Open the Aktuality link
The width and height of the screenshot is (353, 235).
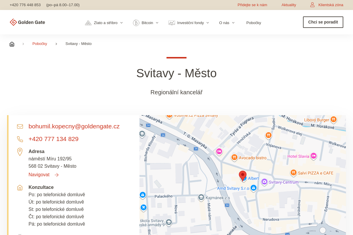tap(289, 5)
